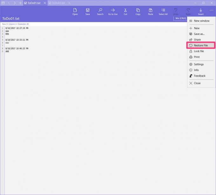Viewport: 216px width, 195px height.
Task: Place cursor on the bbb line
Action: (7, 34)
